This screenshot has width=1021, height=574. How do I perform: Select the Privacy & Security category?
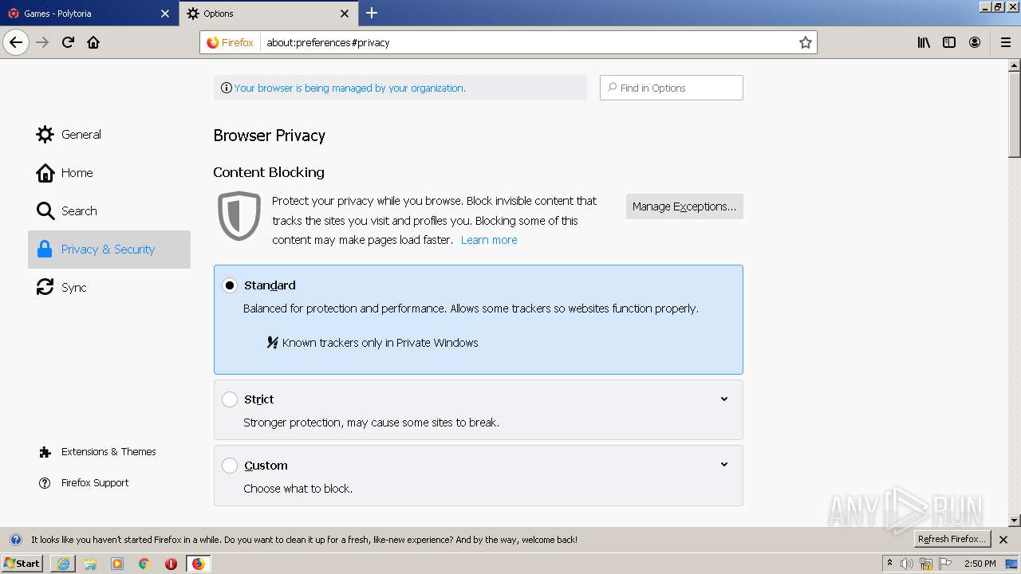(x=109, y=250)
